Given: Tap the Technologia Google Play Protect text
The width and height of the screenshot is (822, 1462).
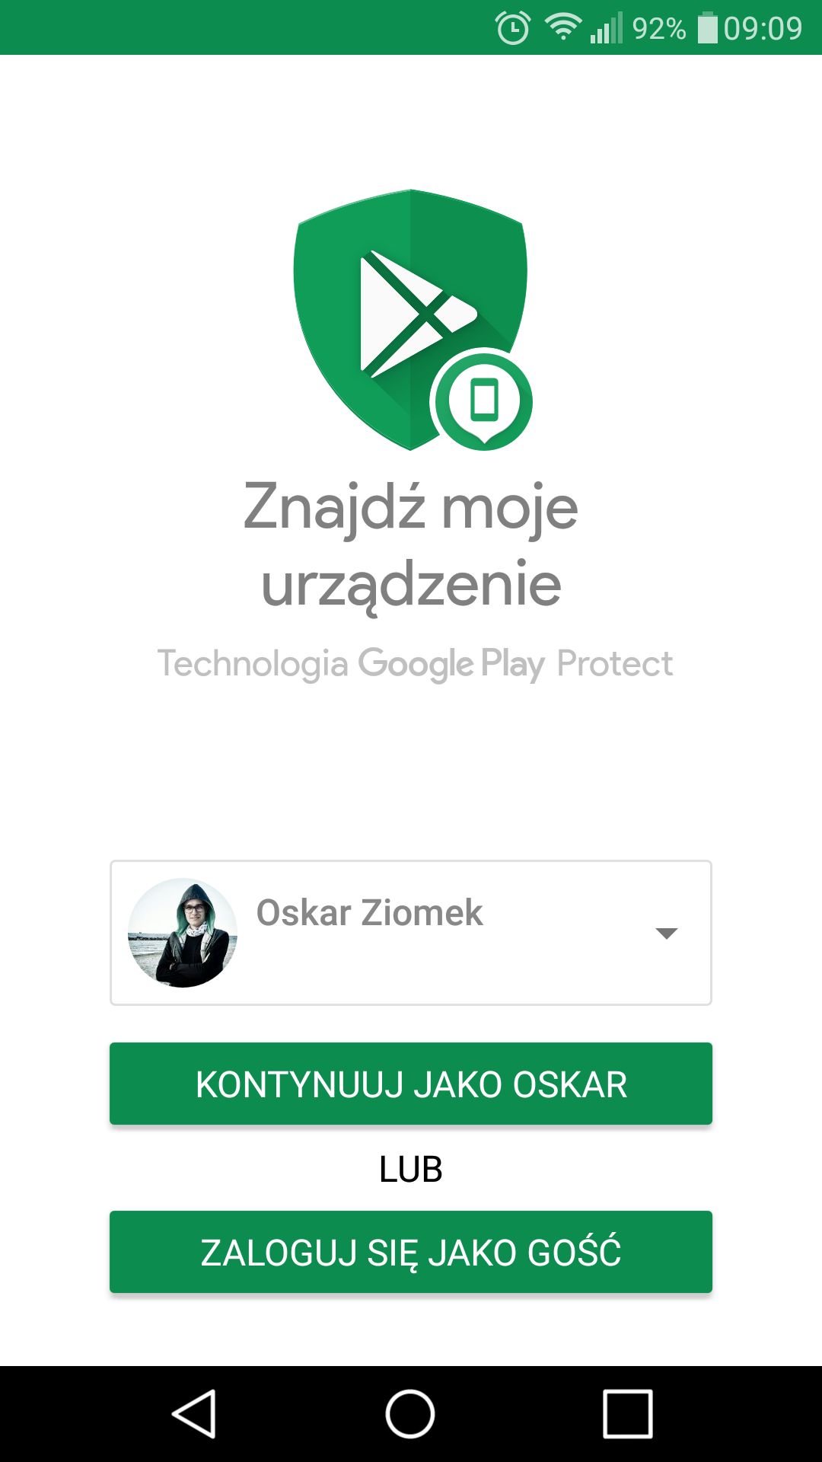Looking at the screenshot, I should (x=415, y=664).
